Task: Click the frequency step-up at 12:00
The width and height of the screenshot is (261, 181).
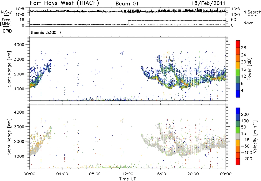Action: click(x=128, y=22)
